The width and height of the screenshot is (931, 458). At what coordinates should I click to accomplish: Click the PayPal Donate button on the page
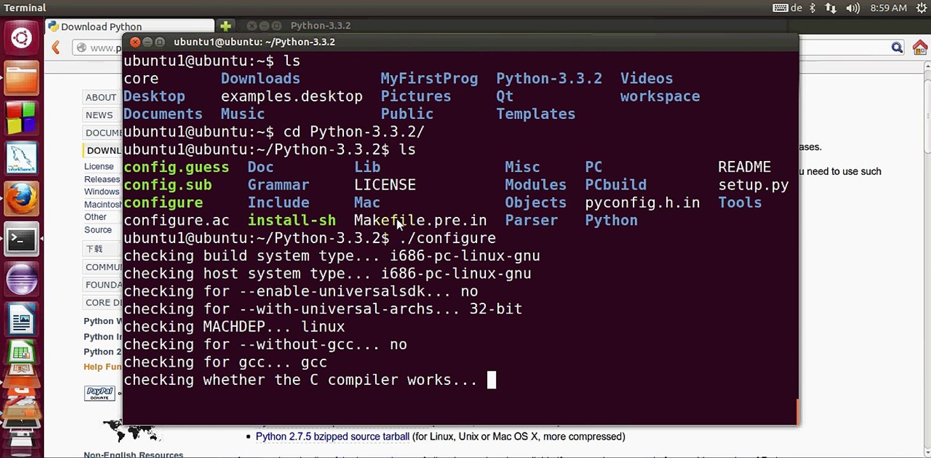[99, 393]
